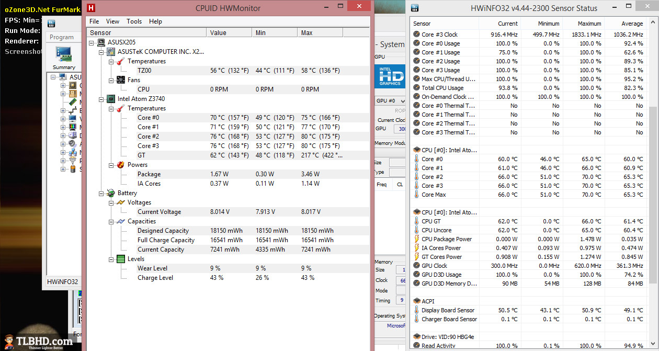Click the processor chip icon beside Intel Atom Z3740
The image size is (659, 351).
(111, 99)
